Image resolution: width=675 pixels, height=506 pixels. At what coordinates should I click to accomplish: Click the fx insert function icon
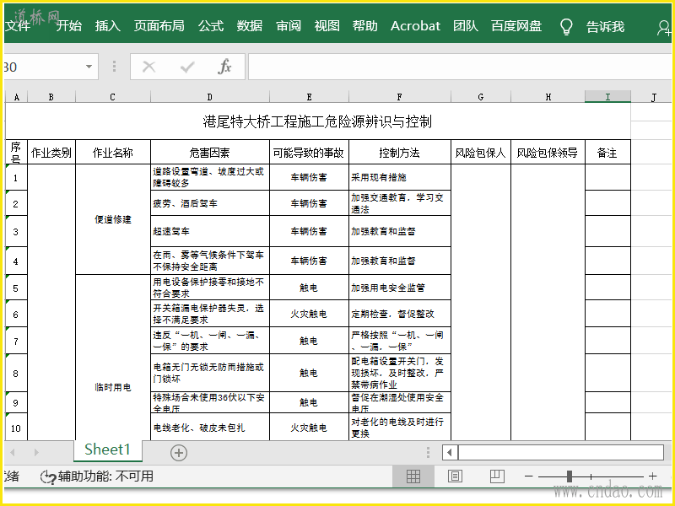point(224,67)
